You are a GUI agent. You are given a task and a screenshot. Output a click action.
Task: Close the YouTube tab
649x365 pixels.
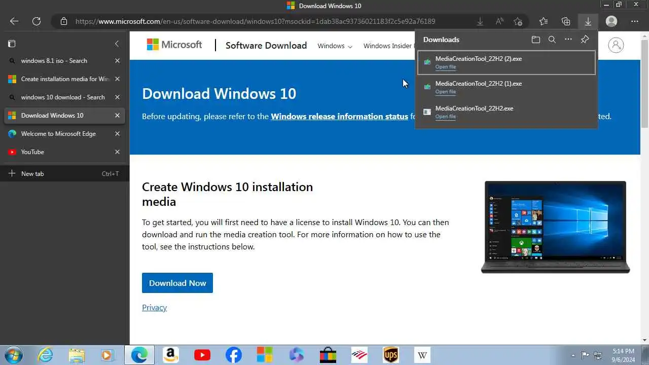(x=117, y=152)
